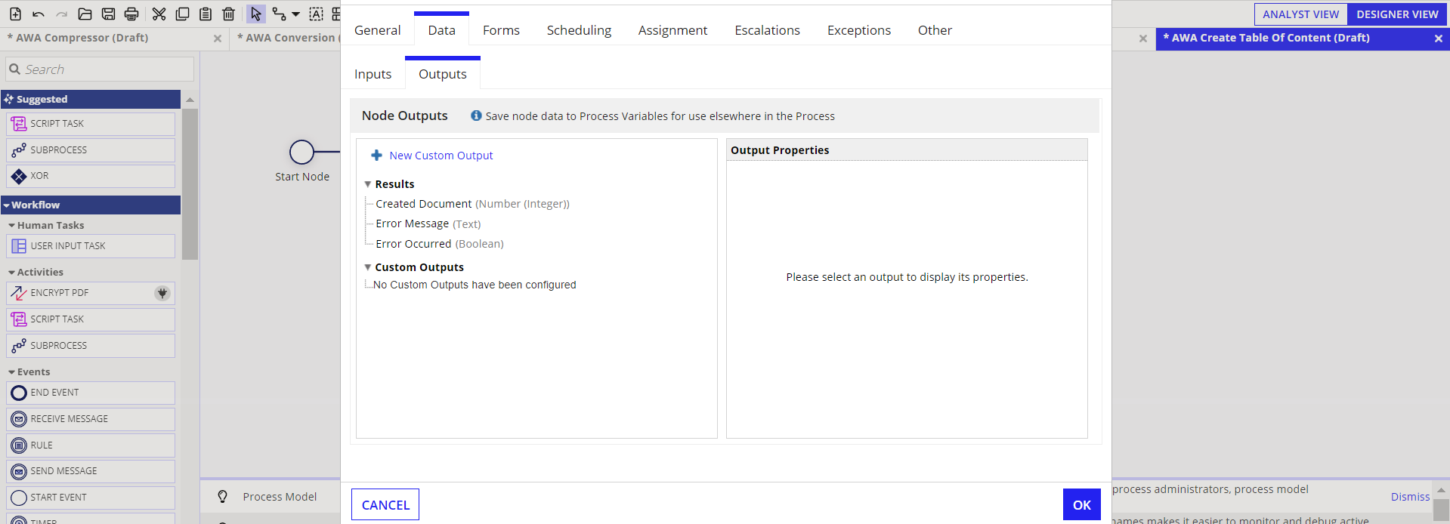Add annotation with the text box tool
The width and height of the screenshot is (1450, 524).
[316, 14]
